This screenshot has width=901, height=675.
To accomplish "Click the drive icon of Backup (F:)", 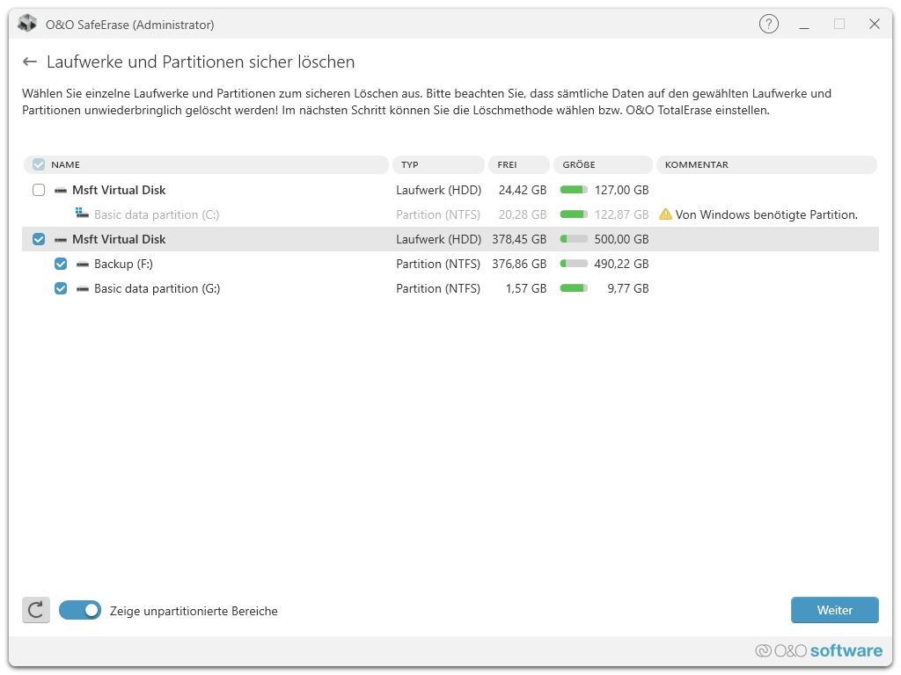I will click(x=83, y=264).
